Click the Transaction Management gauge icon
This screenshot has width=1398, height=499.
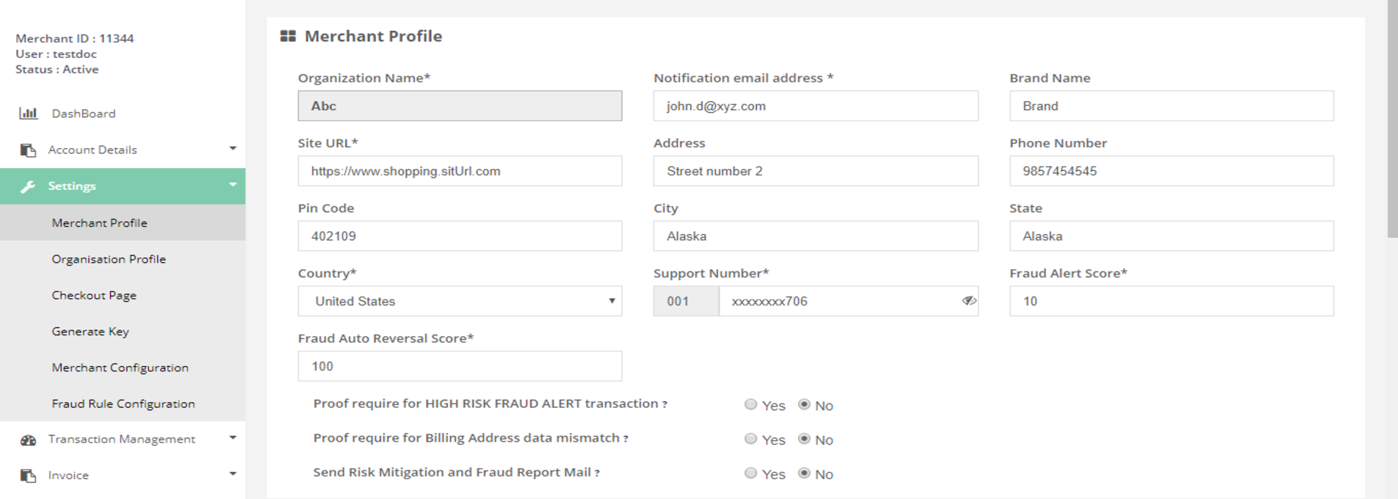pyautogui.click(x=28, y=440)
